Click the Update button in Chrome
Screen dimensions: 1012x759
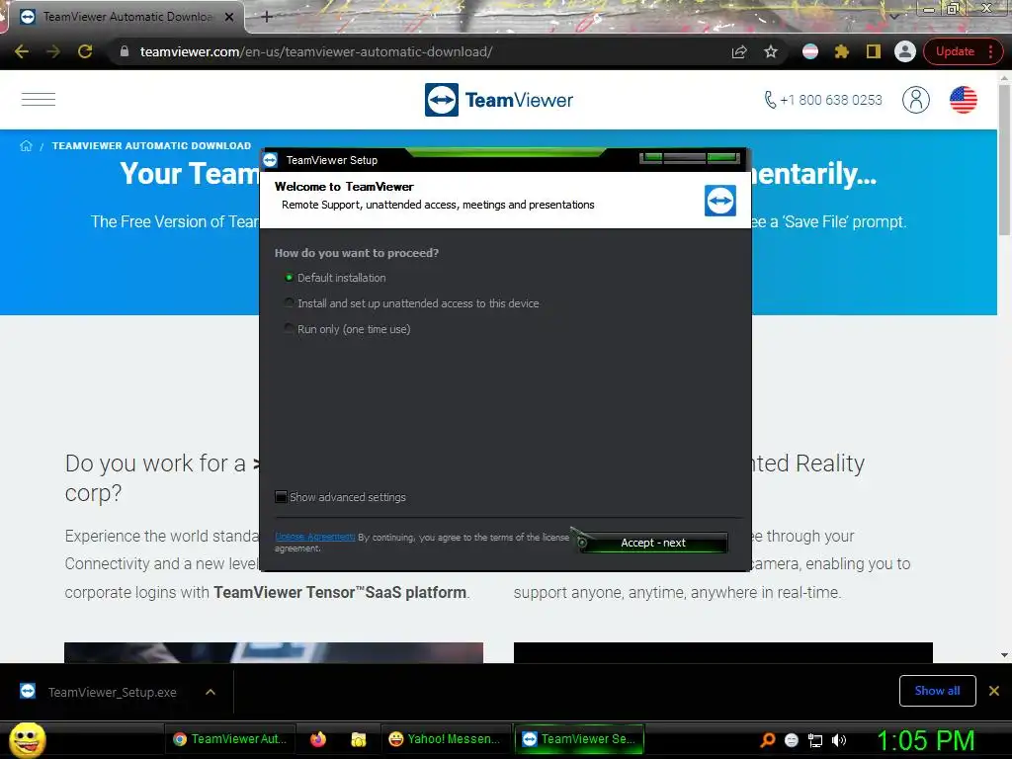tap(955, 51)
